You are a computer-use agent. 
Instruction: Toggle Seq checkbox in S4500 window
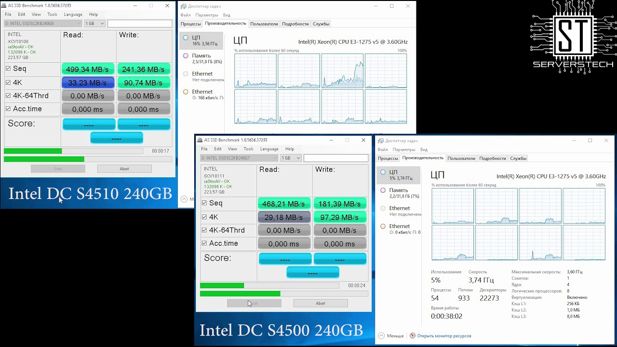[204, 203]
